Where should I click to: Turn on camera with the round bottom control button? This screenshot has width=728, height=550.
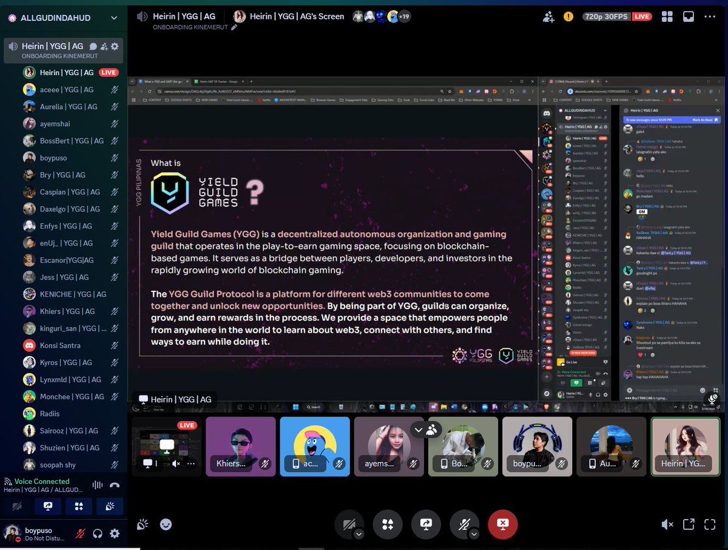coord(348,525)
